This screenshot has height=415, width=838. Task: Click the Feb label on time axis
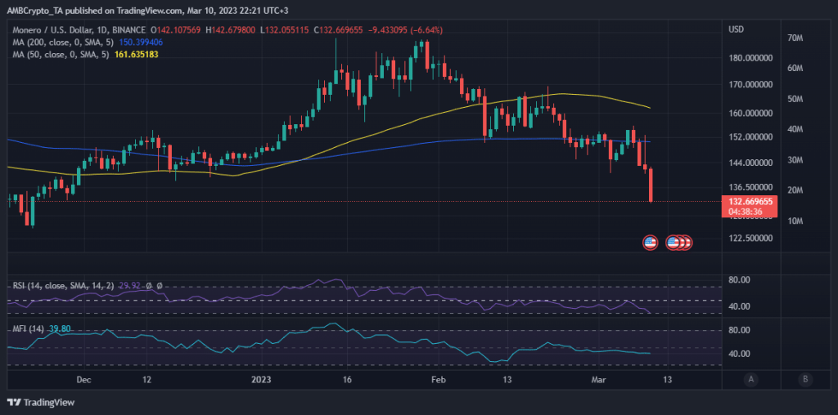click(438, 380)
